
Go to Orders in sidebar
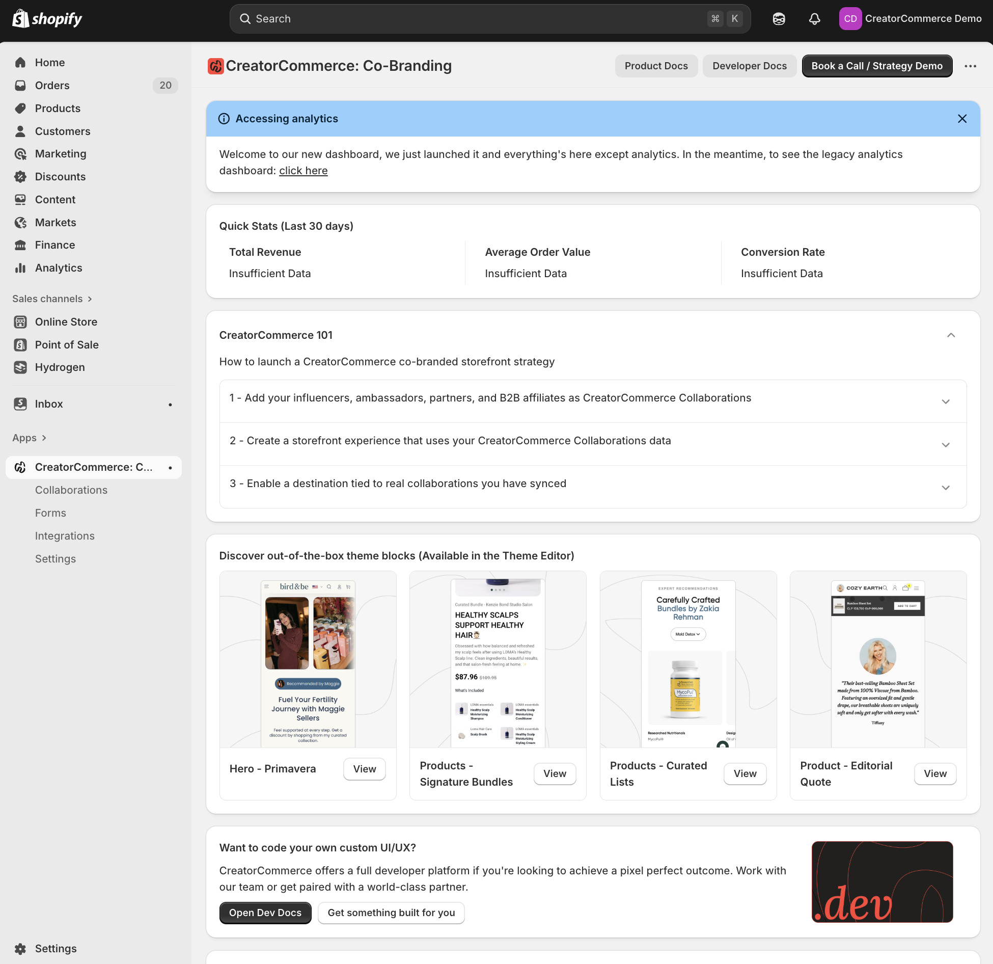52,86
